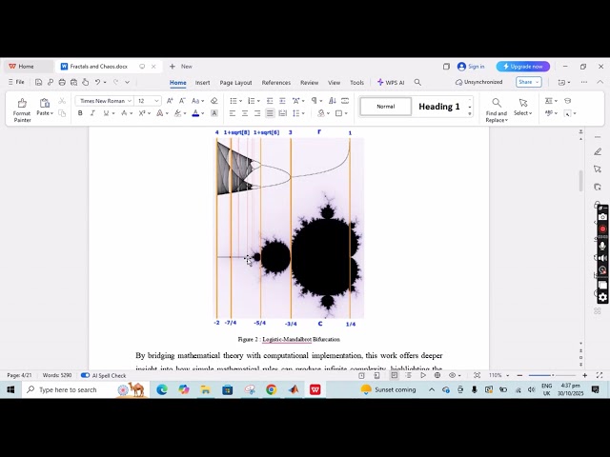Toggle Underline formatting
Image resolution: width=610 pixels, height=457 pixels.
[x=106, y=113]
